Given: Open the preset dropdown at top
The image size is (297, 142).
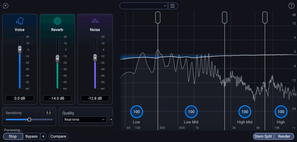Looking at the screenshot, I should click(144, 6).
